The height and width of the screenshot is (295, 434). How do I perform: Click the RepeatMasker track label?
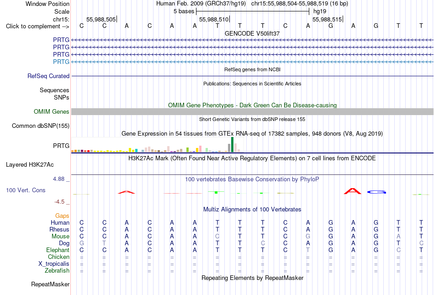50,284
